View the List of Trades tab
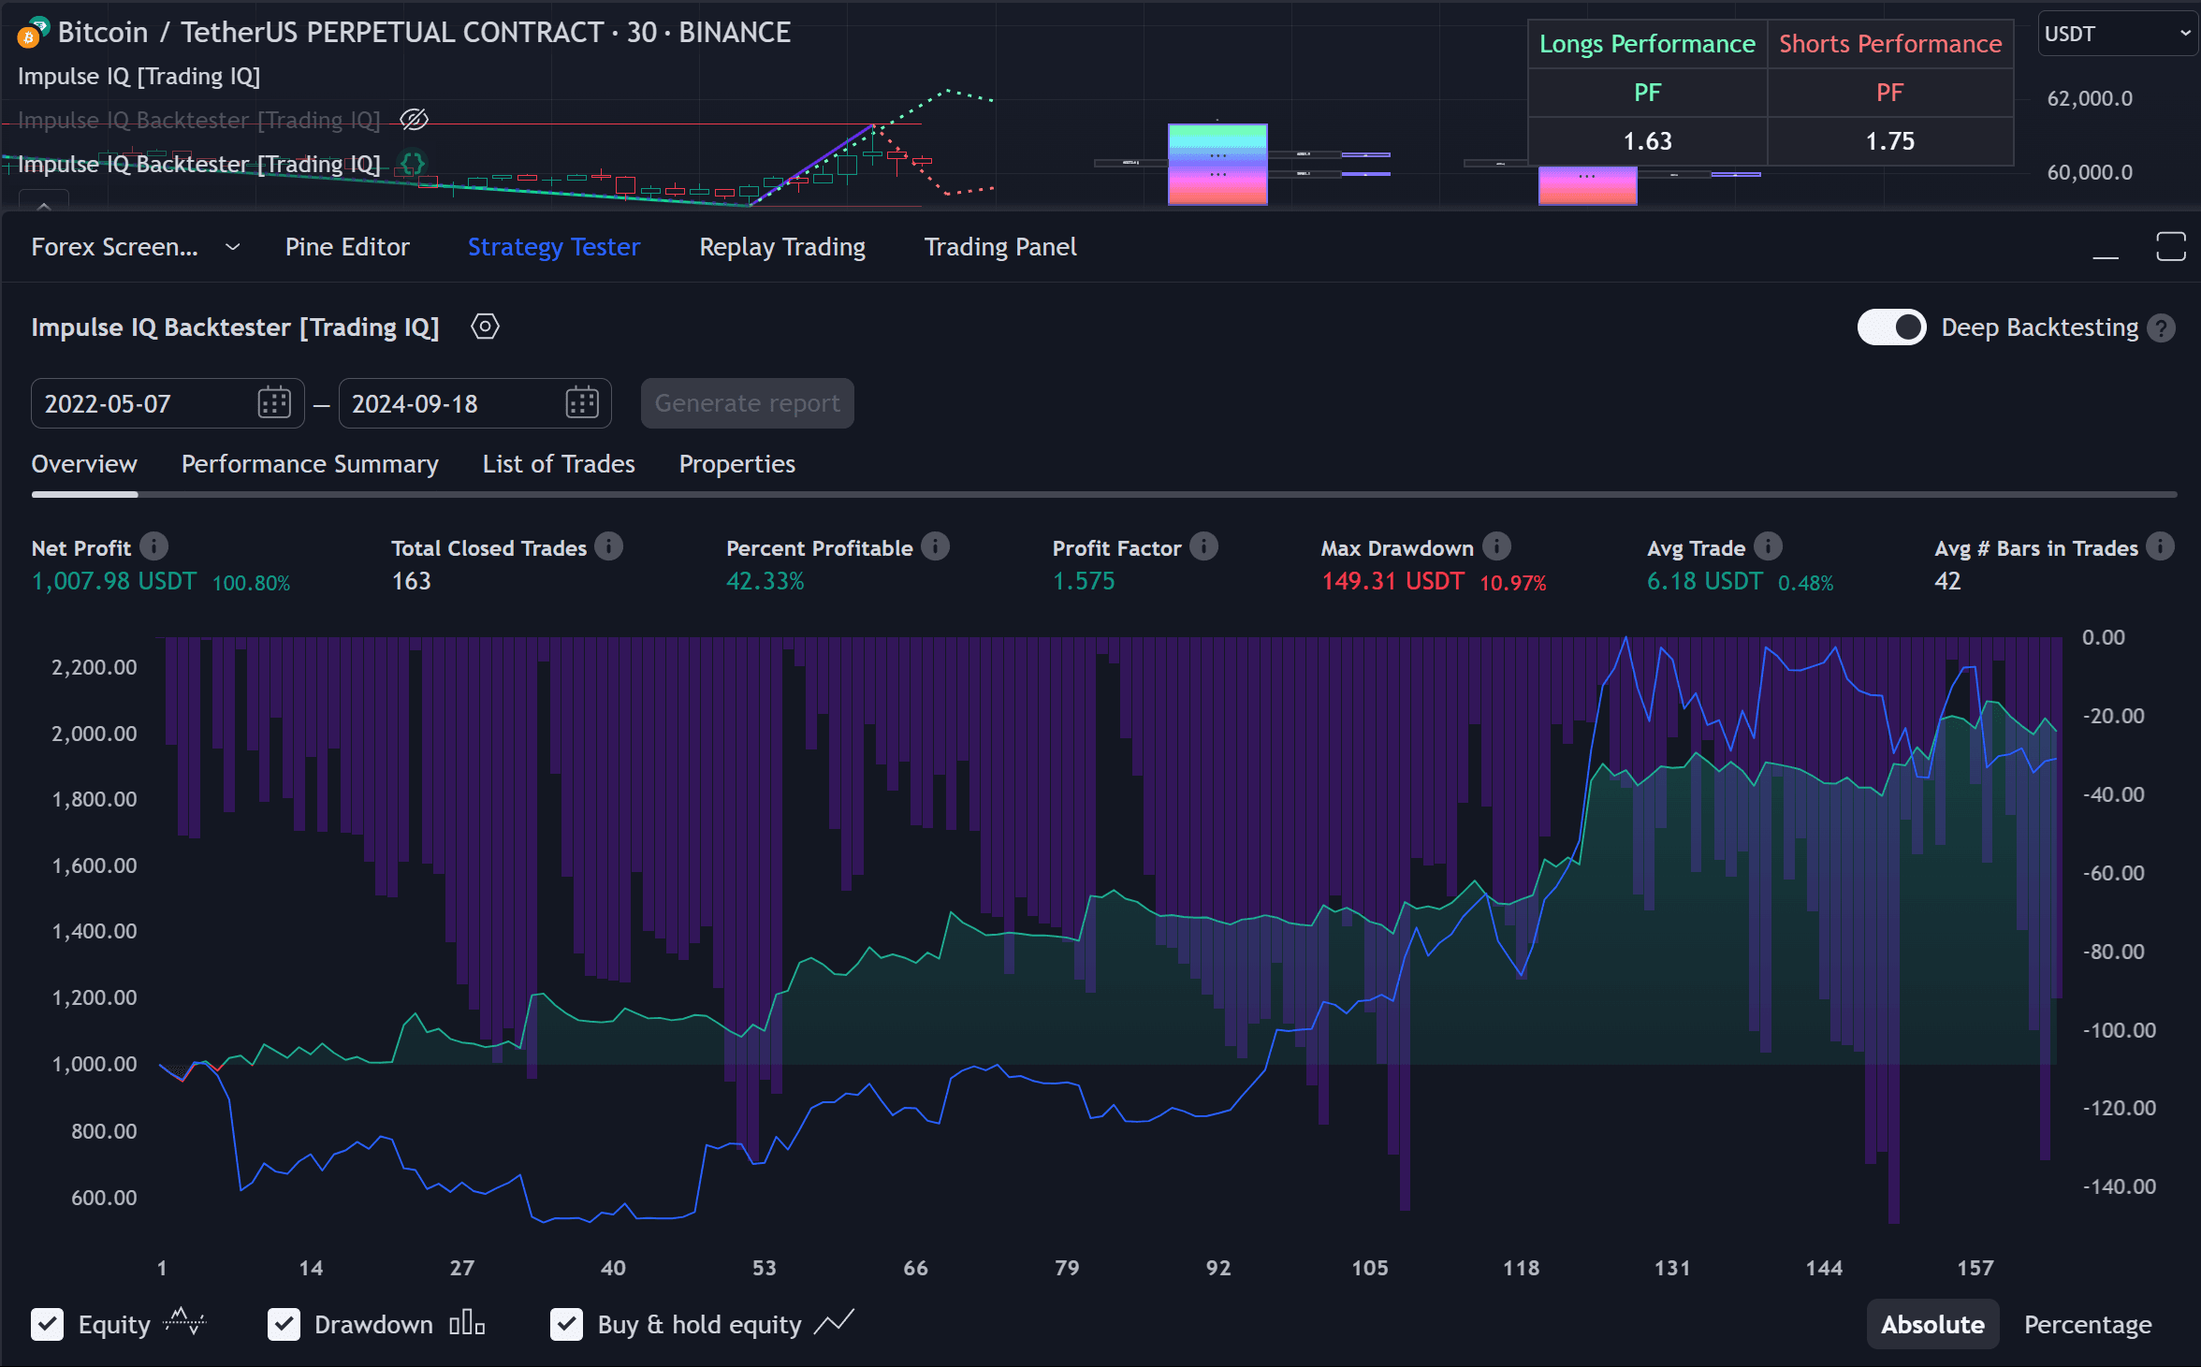This screenshot has height=1367, width=2201. [559, 464]
